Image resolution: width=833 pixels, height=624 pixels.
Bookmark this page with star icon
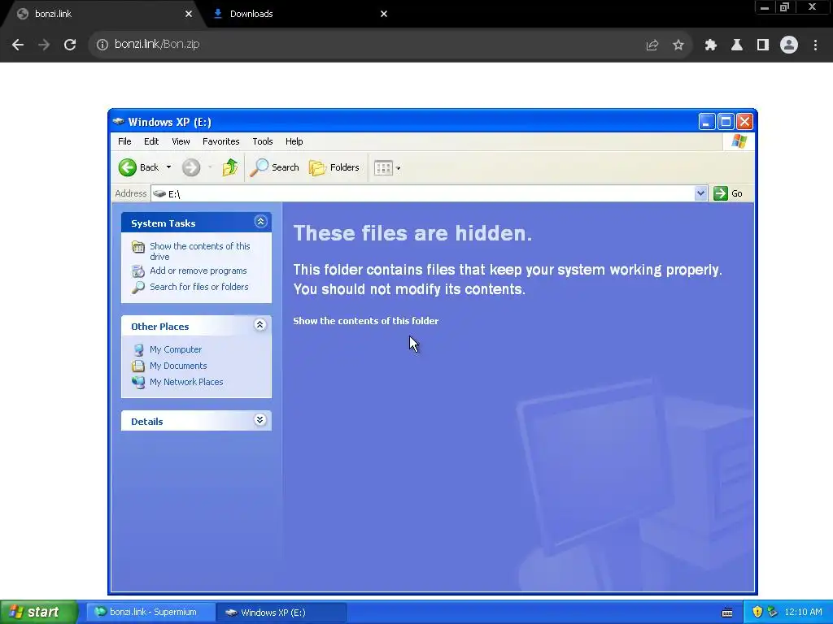tap(678, 45)
